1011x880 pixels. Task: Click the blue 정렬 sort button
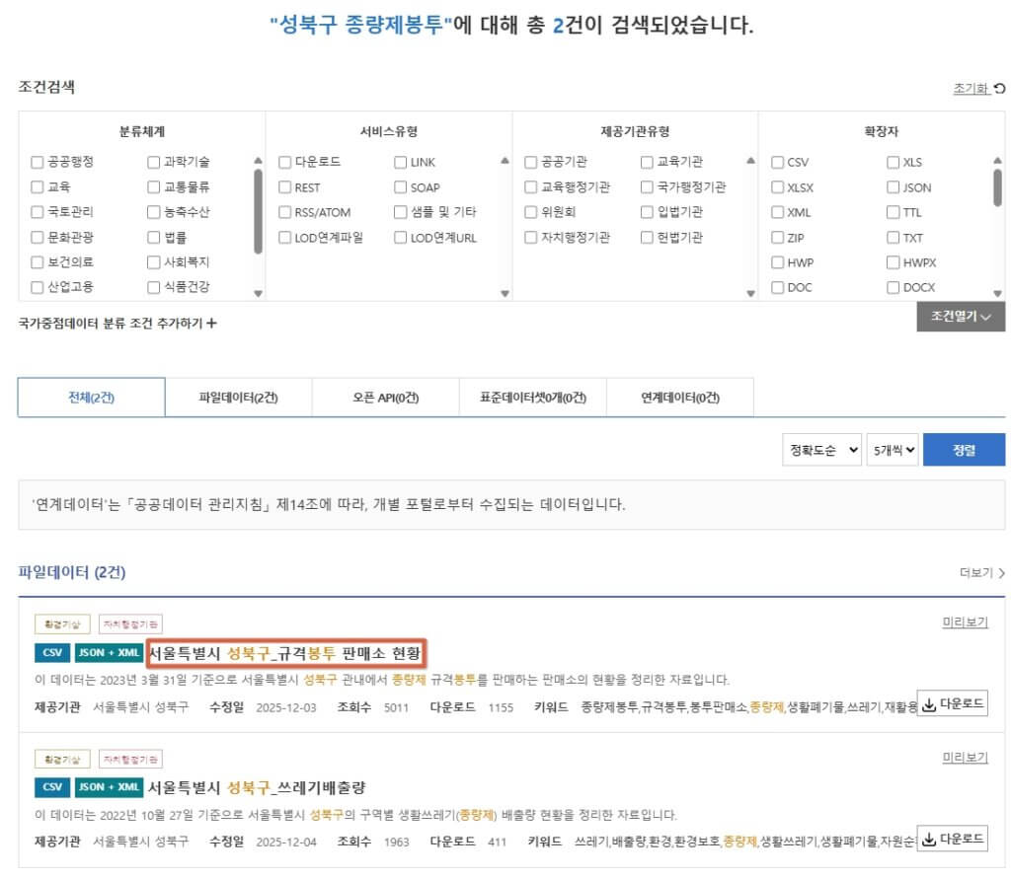pos(965,450)
